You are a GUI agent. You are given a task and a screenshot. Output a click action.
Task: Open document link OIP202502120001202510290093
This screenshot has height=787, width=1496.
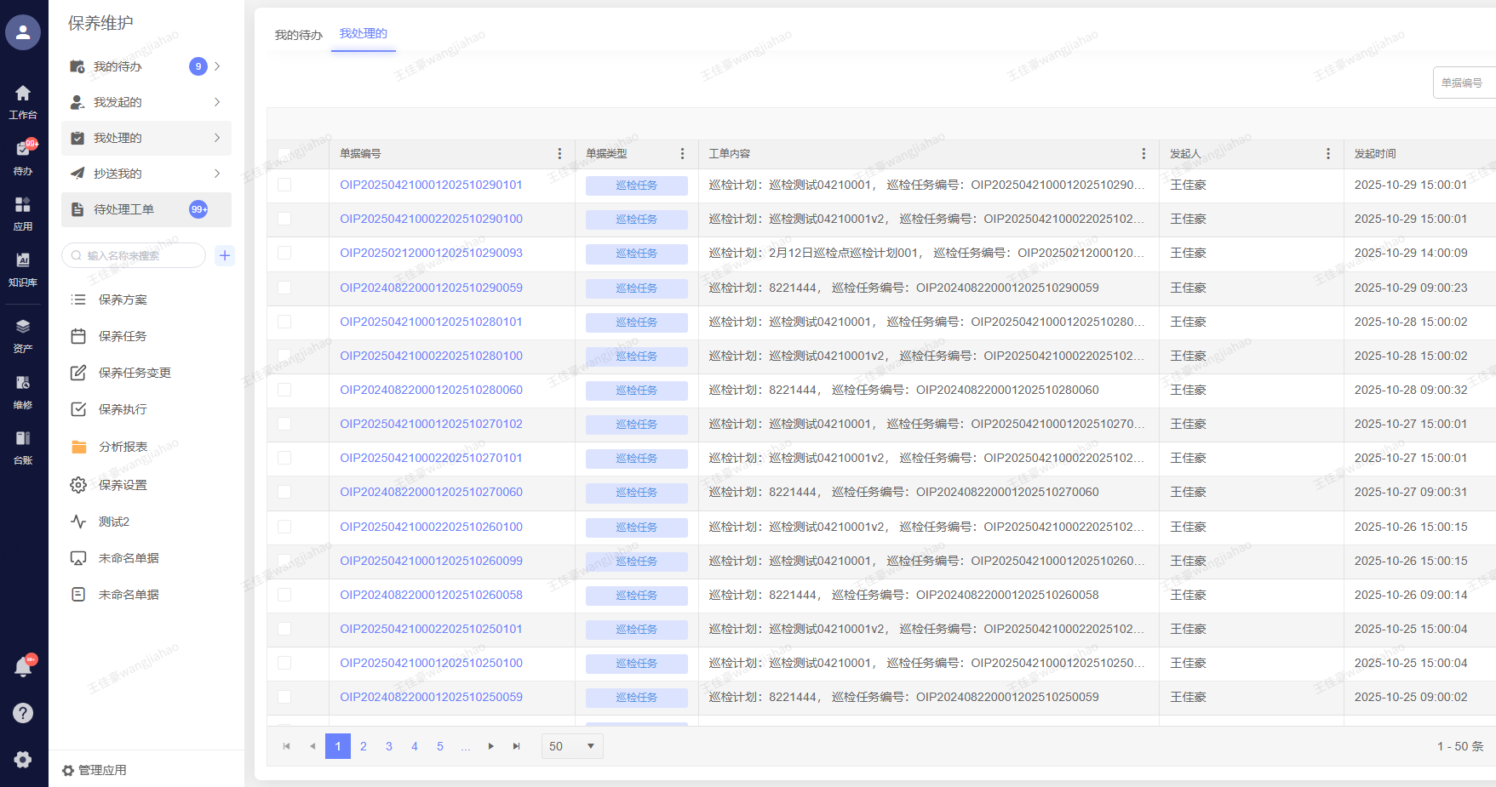pyautogui.click(x=431, y=253)
